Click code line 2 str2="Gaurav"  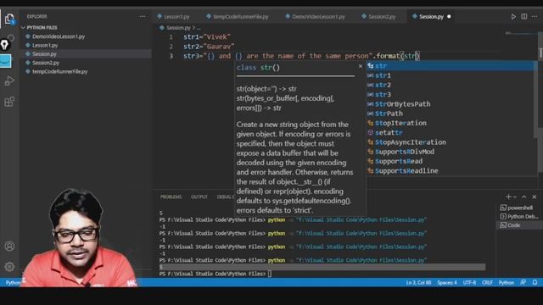[209, 47]
